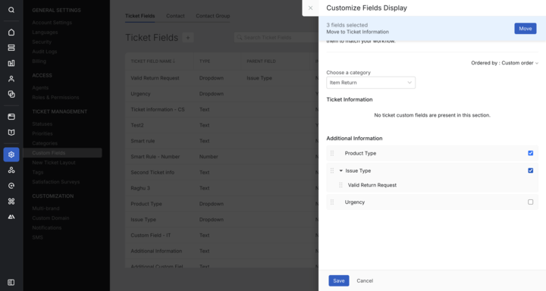Open Ordered by Custom order dropdown
The height and width of the screenshot is (291, 546).
(x=504, y=63)
